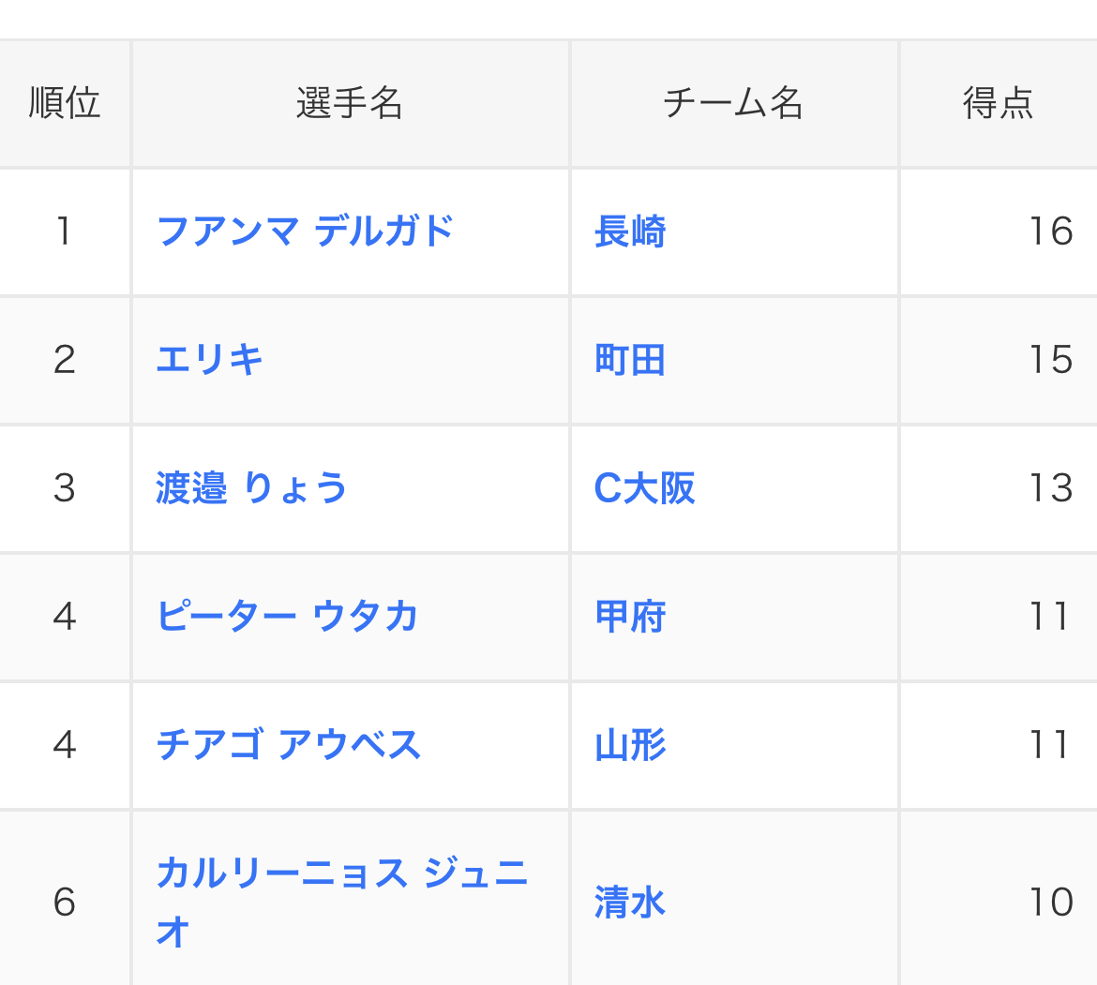This screenshot has height=985, width=1097.
Task: Click the 得点 column header
Action: click(998, 103)
